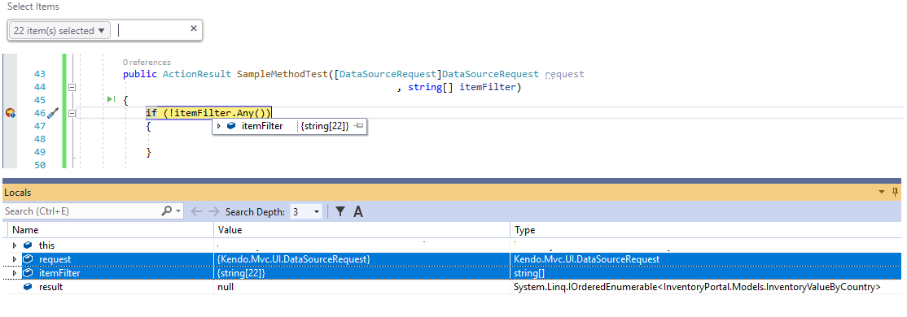Click the 'string[]' type cell
This screenshot has height=317, width=907.
point(529,273)
